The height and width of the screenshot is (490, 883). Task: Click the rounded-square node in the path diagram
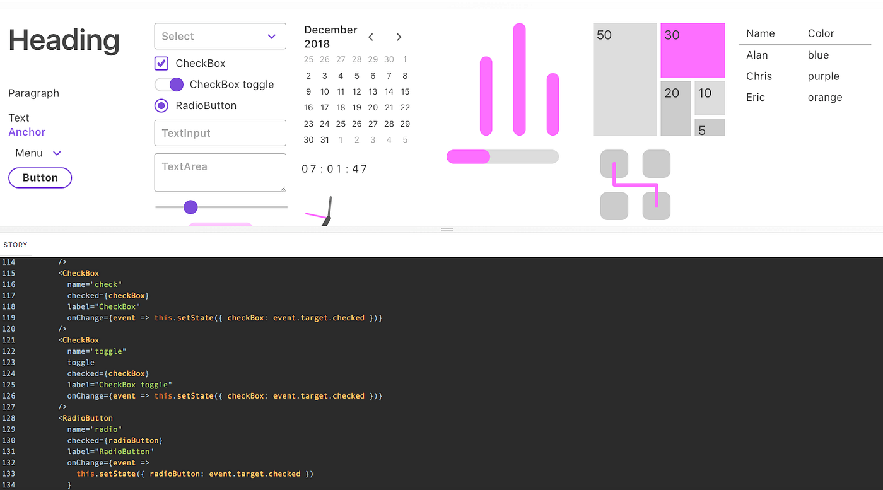614,163
